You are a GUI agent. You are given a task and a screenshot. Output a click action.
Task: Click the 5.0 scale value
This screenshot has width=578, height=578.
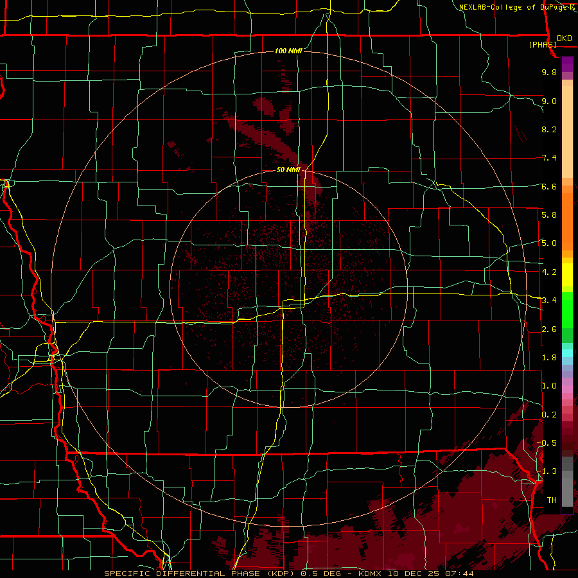coord(549,243)
